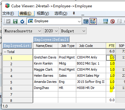Click the H008 HR Dir job code cell
125x110 pixels.
(91, 88)
